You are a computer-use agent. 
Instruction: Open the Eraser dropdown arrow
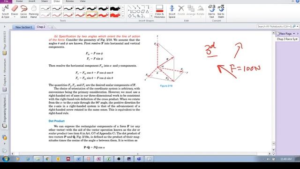(x=15, y=17)
